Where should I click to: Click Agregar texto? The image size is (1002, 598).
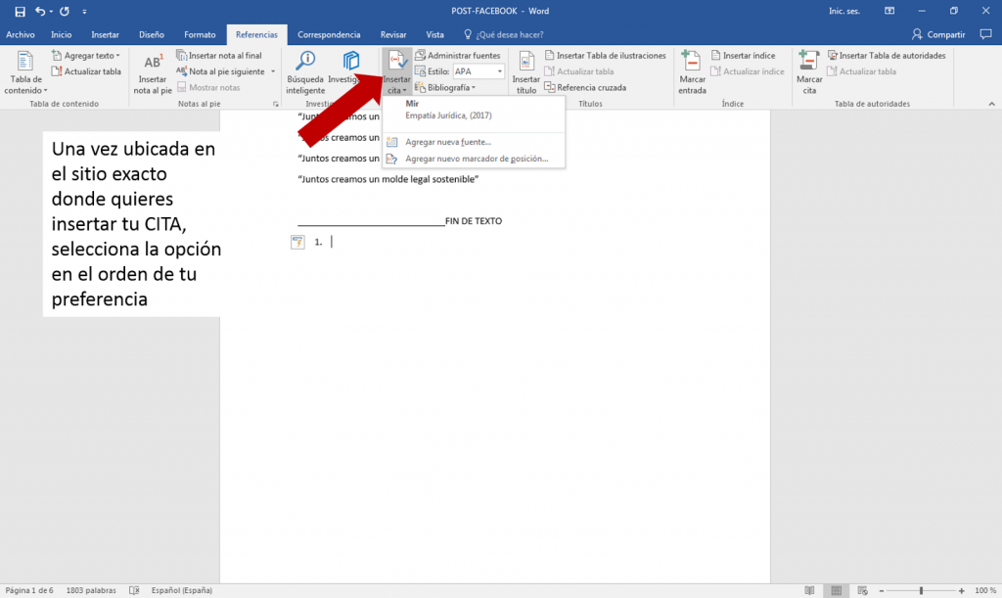[86, 56]
